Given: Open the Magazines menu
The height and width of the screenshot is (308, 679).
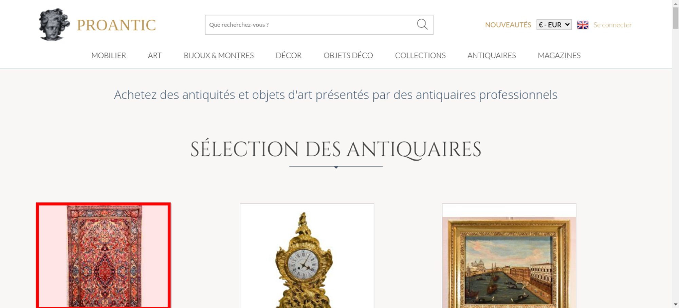Looking at the screenshot, I should pyautogui.click(x=559, y=55).
